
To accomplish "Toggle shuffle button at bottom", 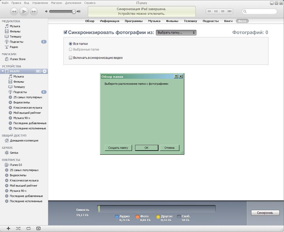I will coord(18,229).
